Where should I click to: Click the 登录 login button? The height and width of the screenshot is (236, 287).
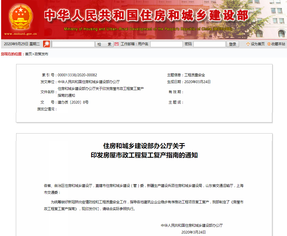tap(233, 44)
